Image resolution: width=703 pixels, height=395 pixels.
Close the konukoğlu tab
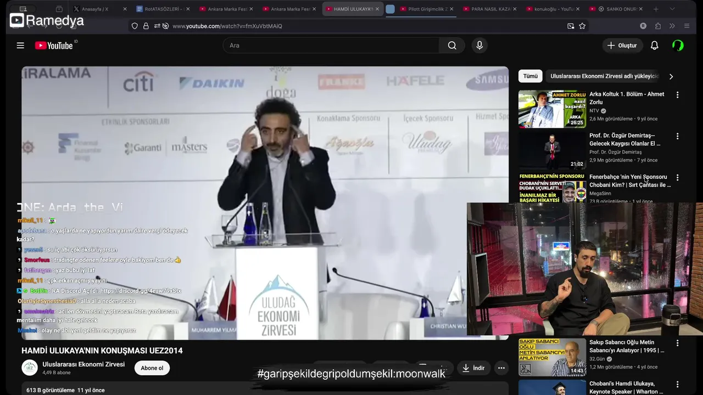point(577,9)
